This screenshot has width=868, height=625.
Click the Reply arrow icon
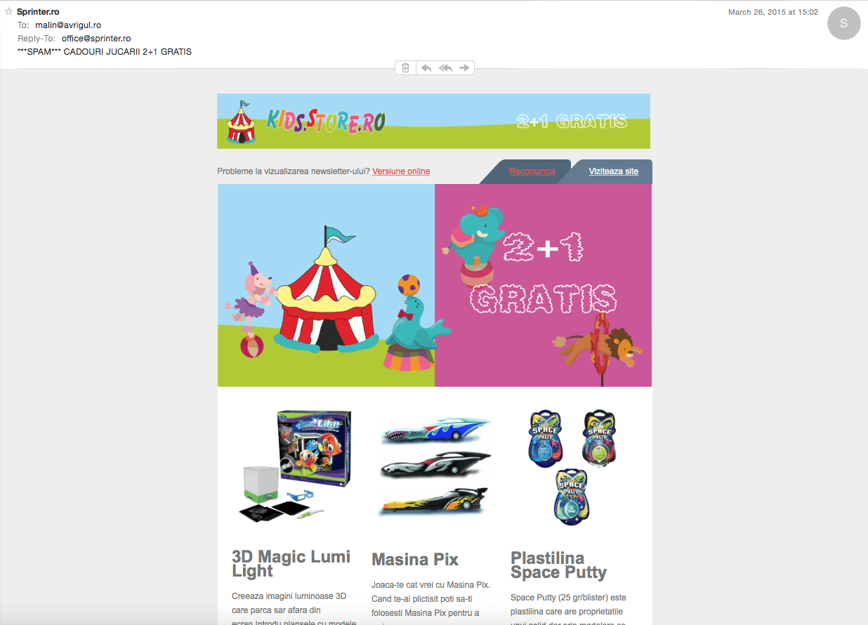pyautogui.click(x=426, y=67)
